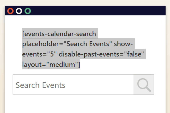This screenshot has width=170, height=113.
Task: Click the "medium" value in the shortcode
Action: click(x=62, y=64)
